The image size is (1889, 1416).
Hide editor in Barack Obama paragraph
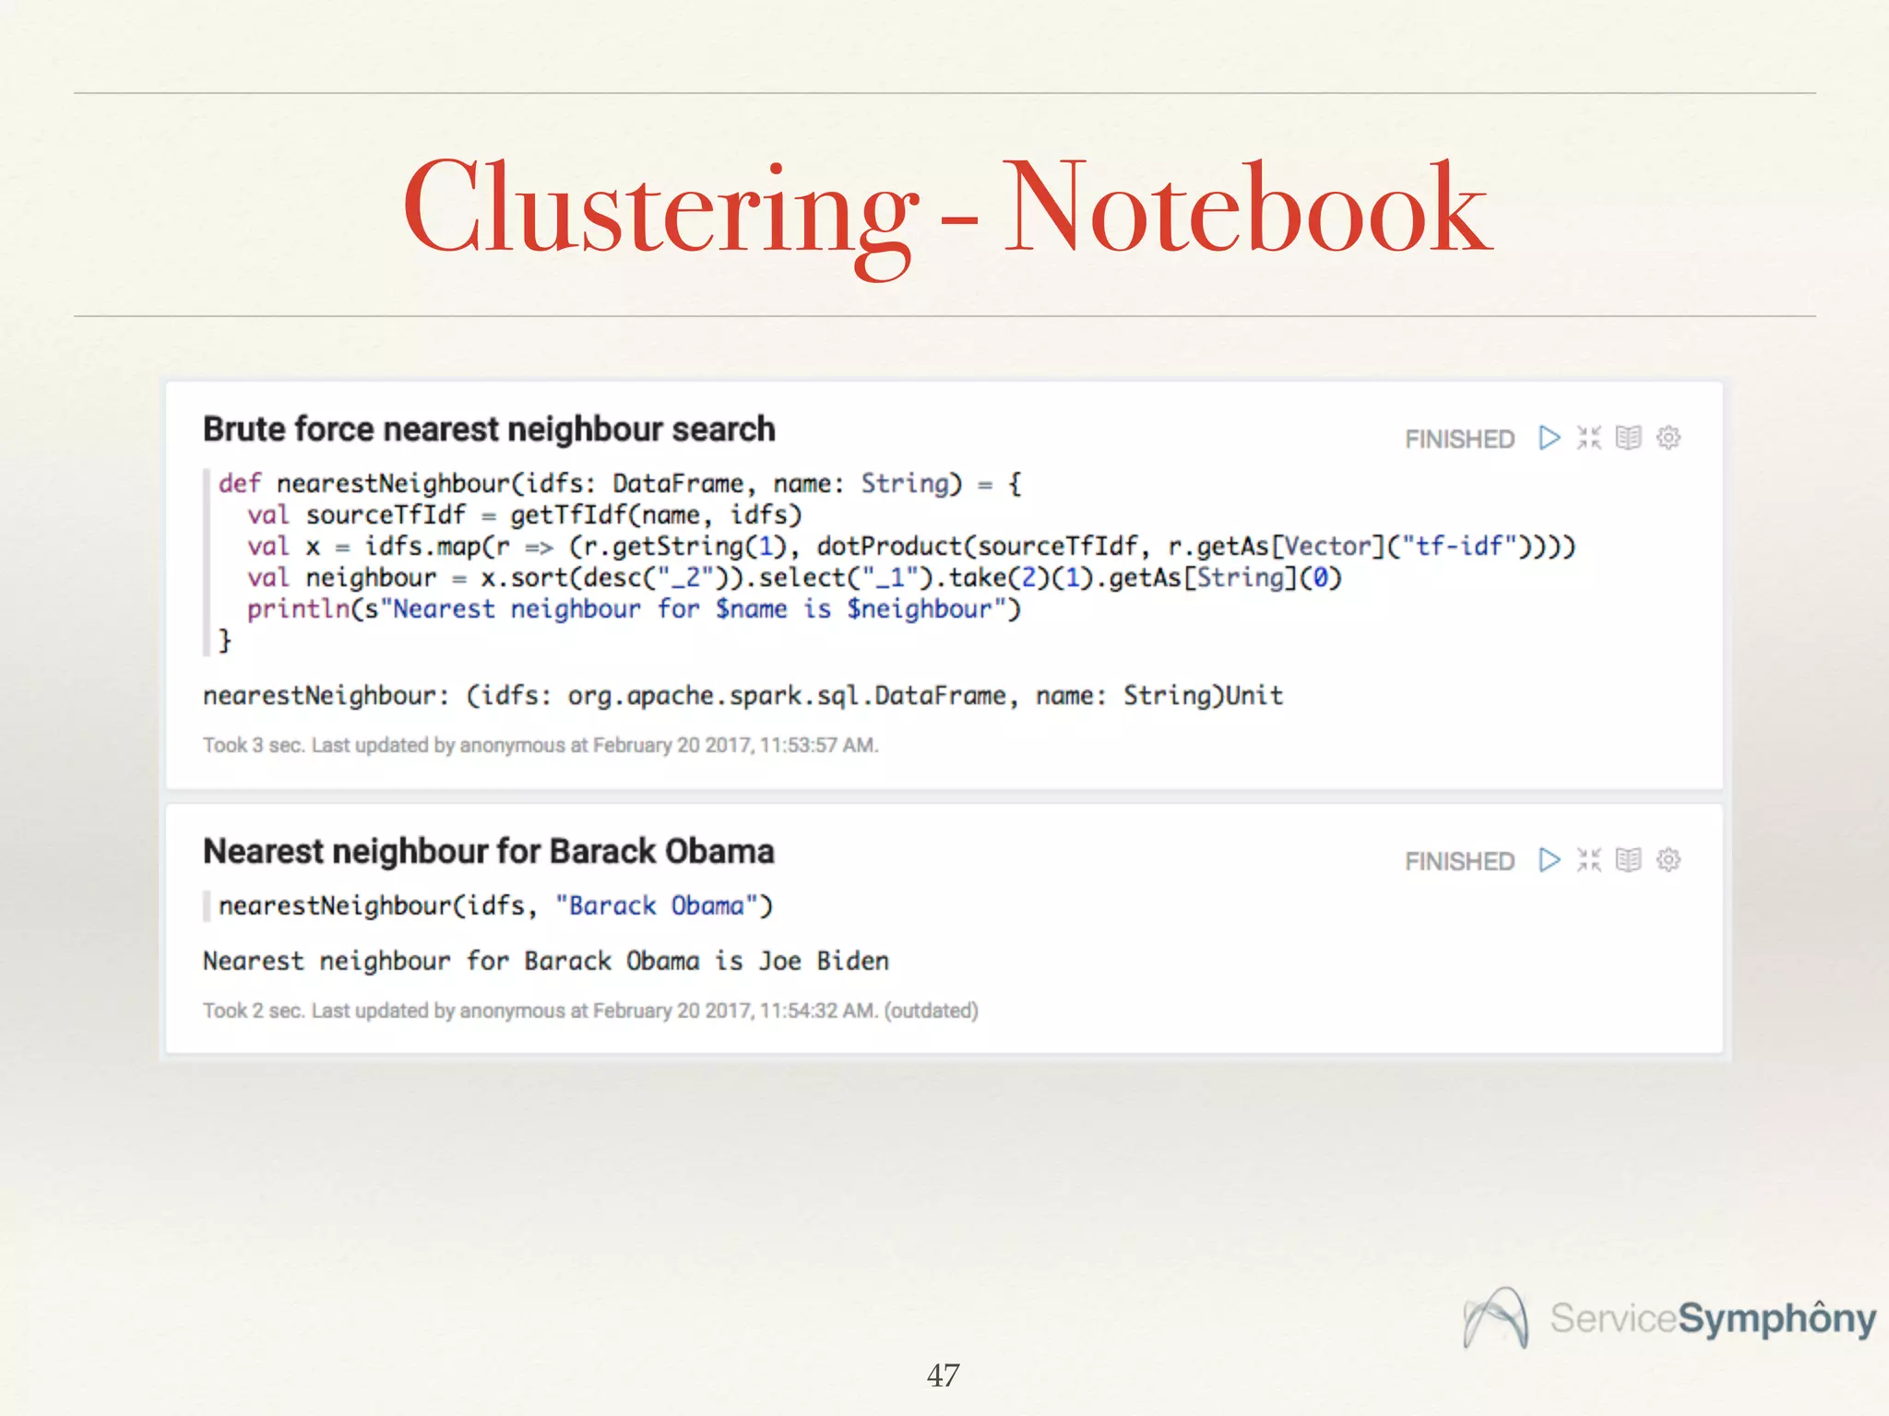(1588, 860)
